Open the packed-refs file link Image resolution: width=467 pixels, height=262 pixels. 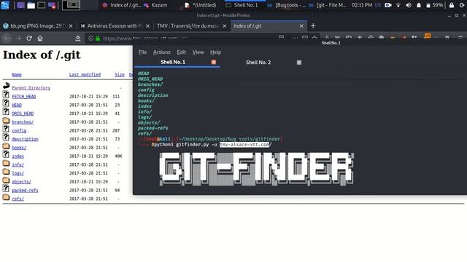click(25, 191)
